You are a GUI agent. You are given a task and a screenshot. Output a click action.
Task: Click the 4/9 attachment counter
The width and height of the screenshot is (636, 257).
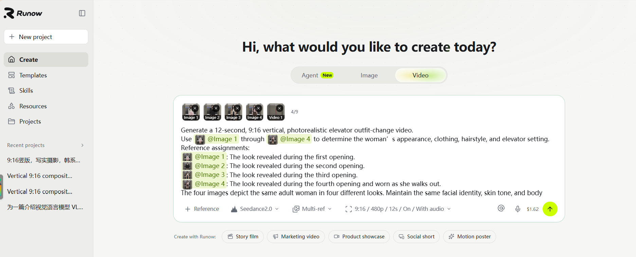click(294, 112)
